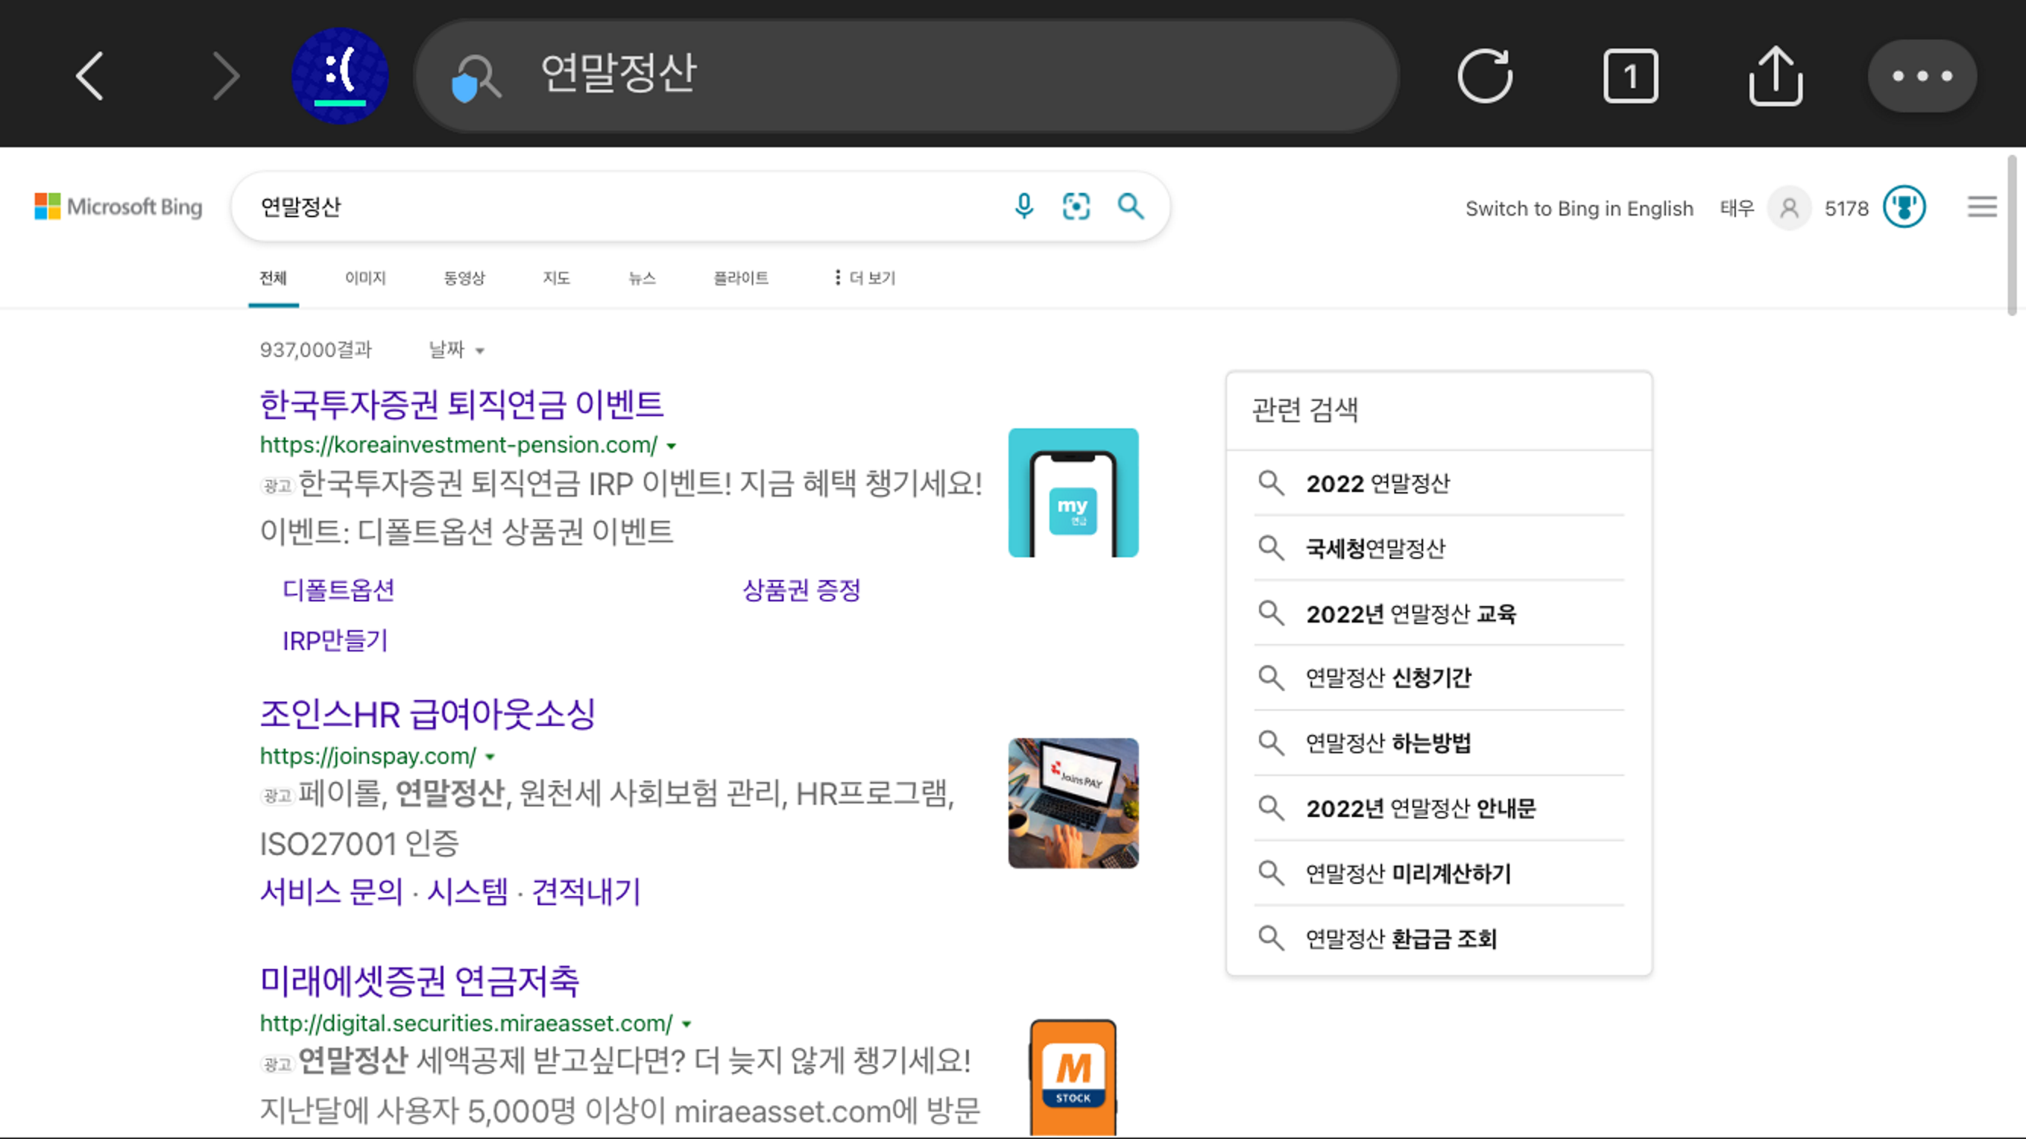Start voice search with microphone icon

tap(1023, 207)
